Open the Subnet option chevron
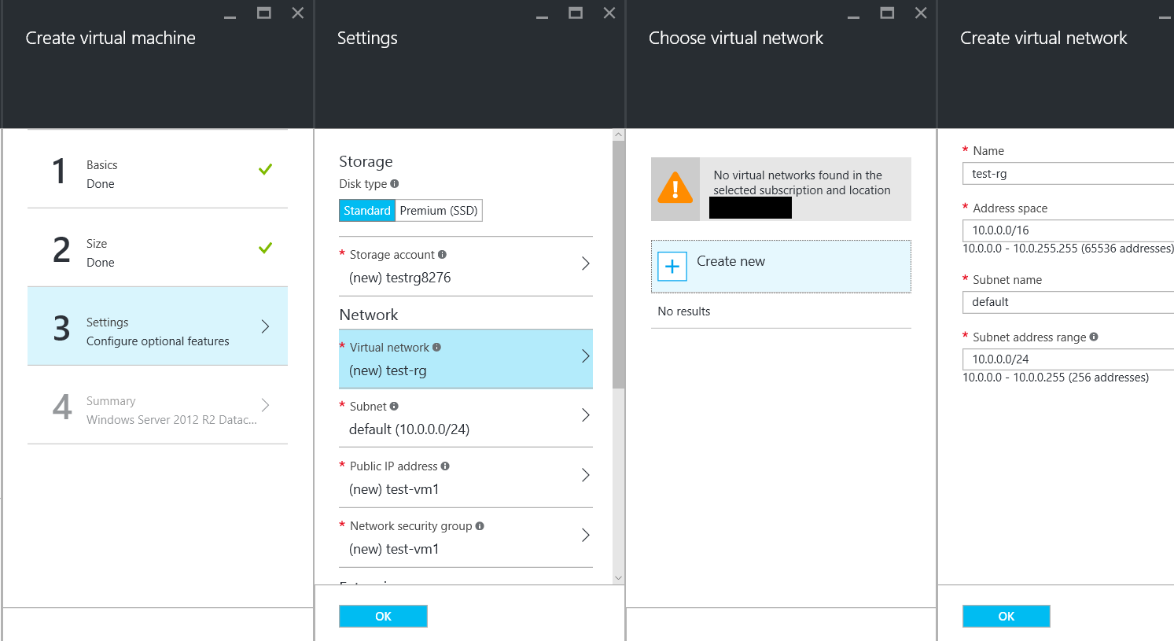The image size is (1174, 641). [x=585, y=414]
